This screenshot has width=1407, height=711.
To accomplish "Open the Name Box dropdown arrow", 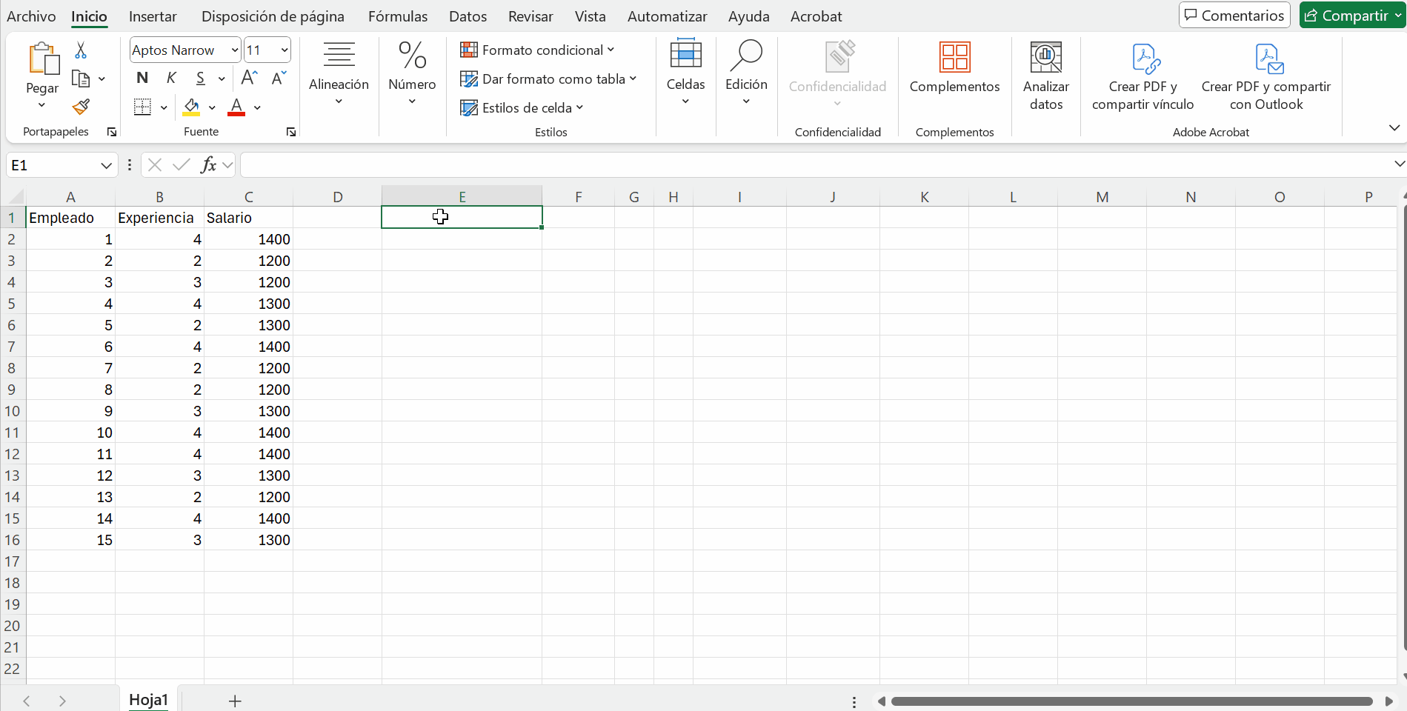I will tap(106, 165).
